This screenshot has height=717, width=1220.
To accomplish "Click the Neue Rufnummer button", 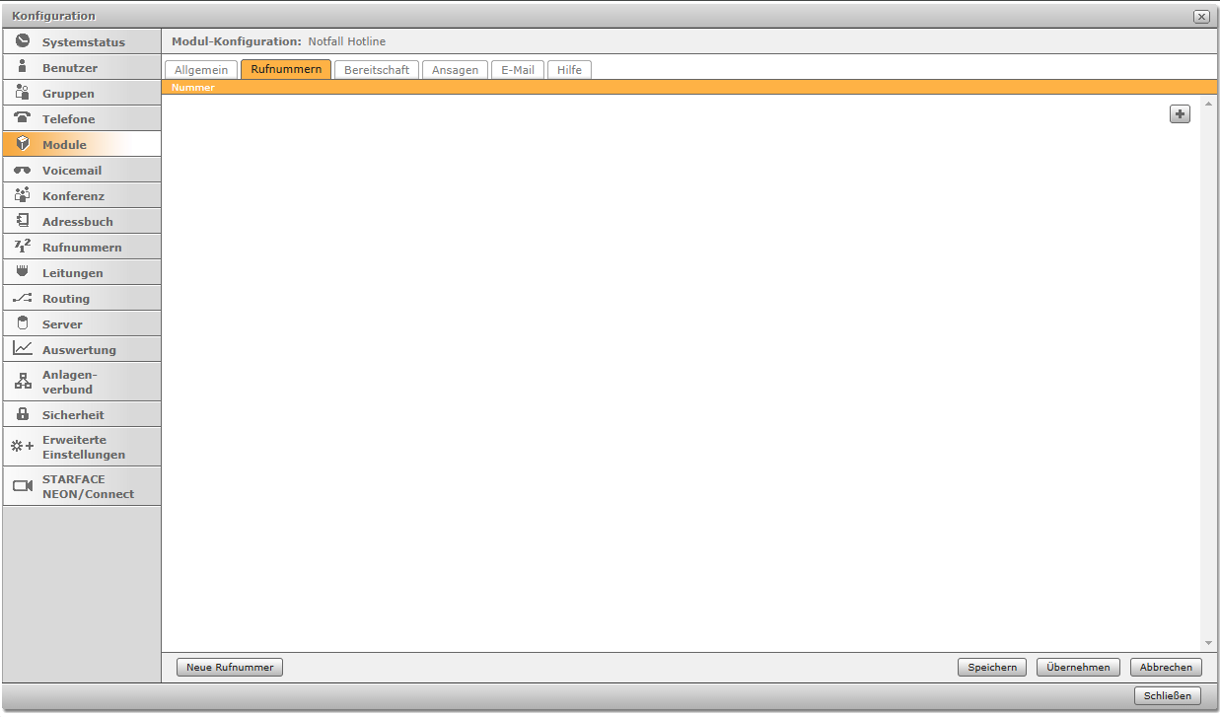I will tap(230, 668).
